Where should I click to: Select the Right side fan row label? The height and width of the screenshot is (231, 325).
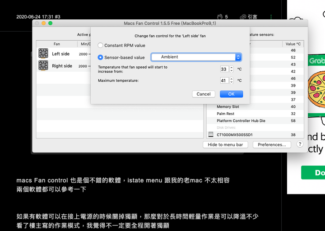point(62,66)
